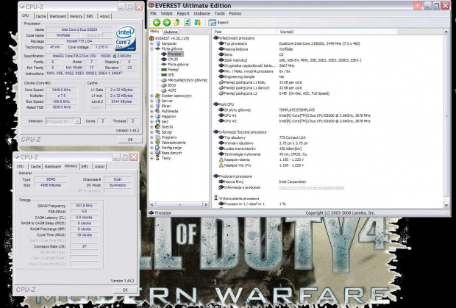Click the Sieć network icon in tree
The width and height of the screenshot is (456, 308).
pos(157,122)
